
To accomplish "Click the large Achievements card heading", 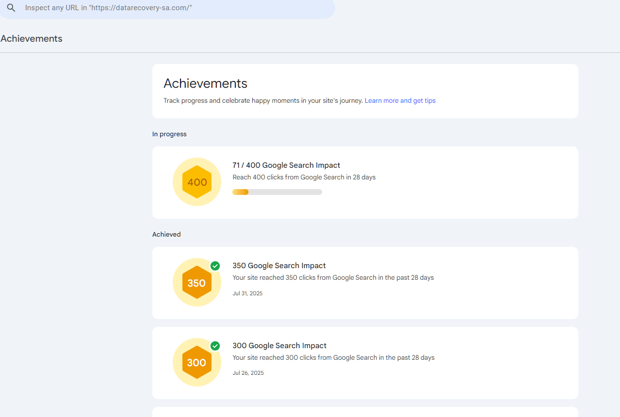I will click(205, 83).
